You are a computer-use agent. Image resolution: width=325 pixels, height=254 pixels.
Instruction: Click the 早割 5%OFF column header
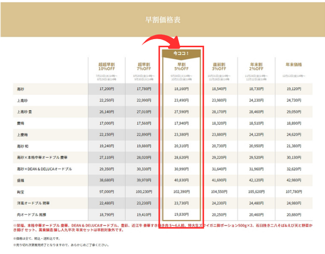pyautogui.click(x=181, y=67)
